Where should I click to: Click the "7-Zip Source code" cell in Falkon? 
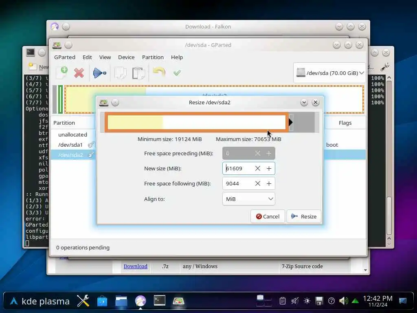pos(302,266)
